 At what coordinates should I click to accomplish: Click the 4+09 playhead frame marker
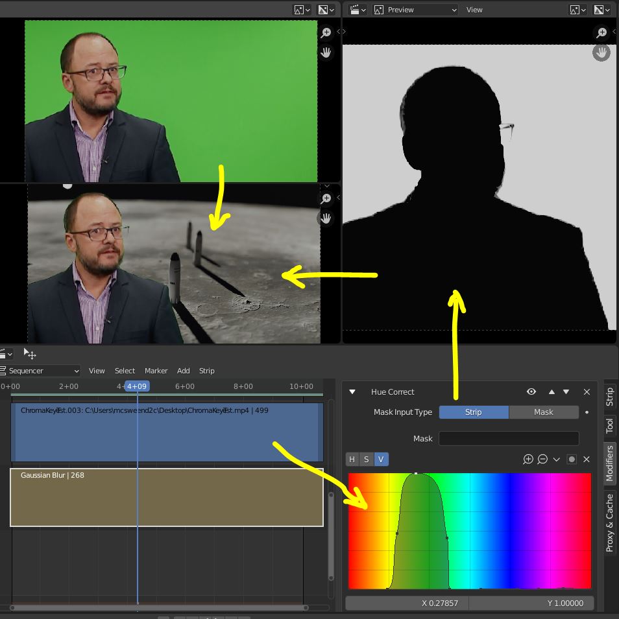click(x=137, y=386)
